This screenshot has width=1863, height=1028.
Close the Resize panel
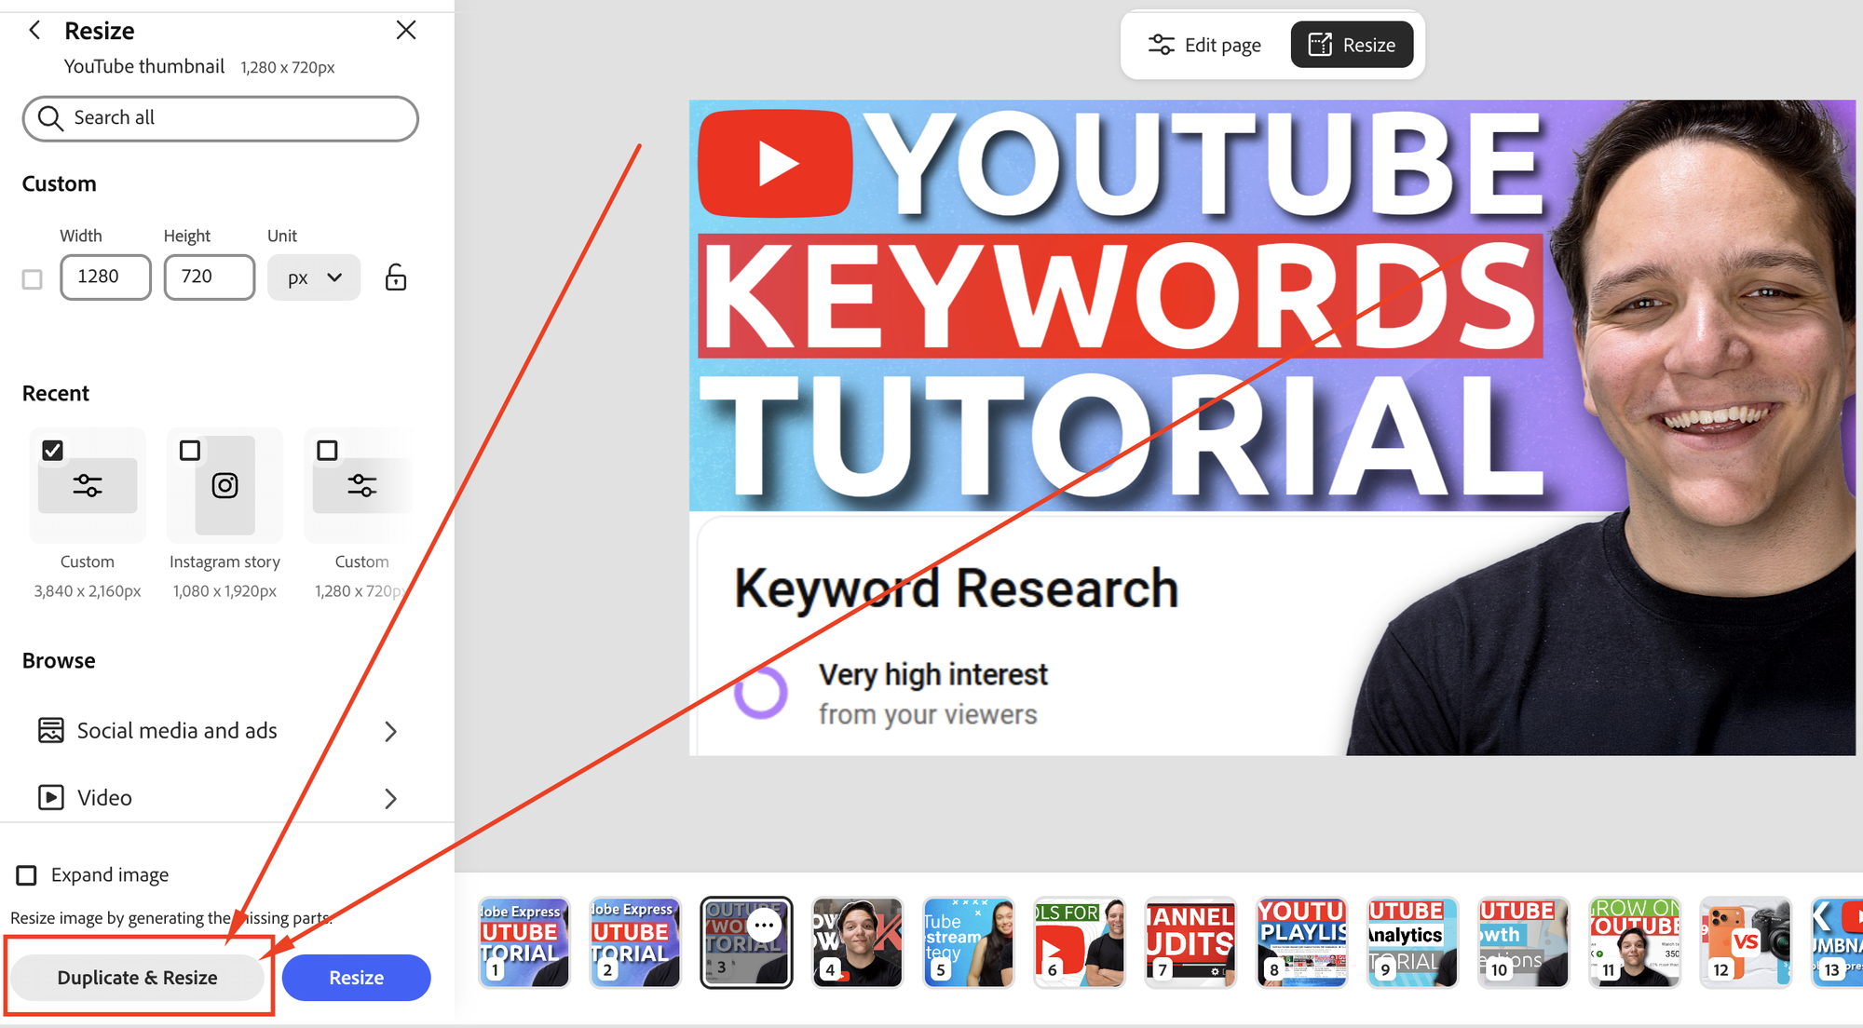click(406, 31)
